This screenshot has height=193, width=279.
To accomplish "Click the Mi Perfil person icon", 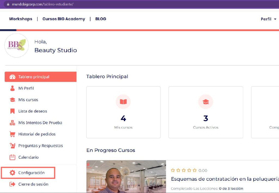I will tap(13, 88).
